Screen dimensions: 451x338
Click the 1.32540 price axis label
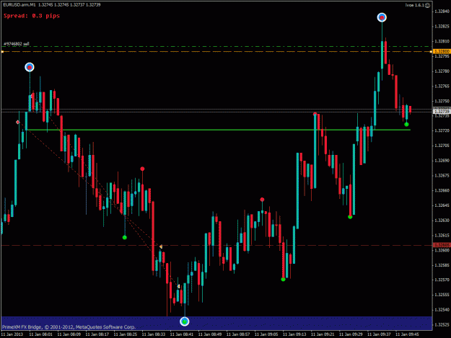[x=442, y=310]
